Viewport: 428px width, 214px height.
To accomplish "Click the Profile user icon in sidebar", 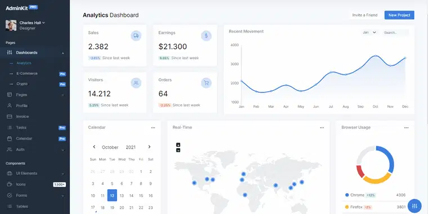I will [x=9, y=105].
